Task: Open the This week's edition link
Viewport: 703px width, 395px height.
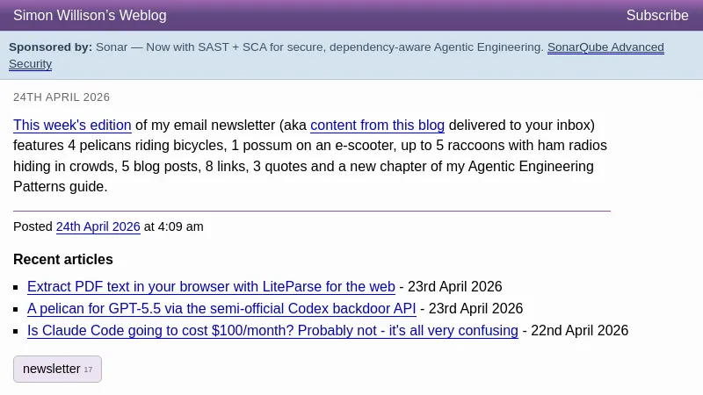Action: coord(72,126)
